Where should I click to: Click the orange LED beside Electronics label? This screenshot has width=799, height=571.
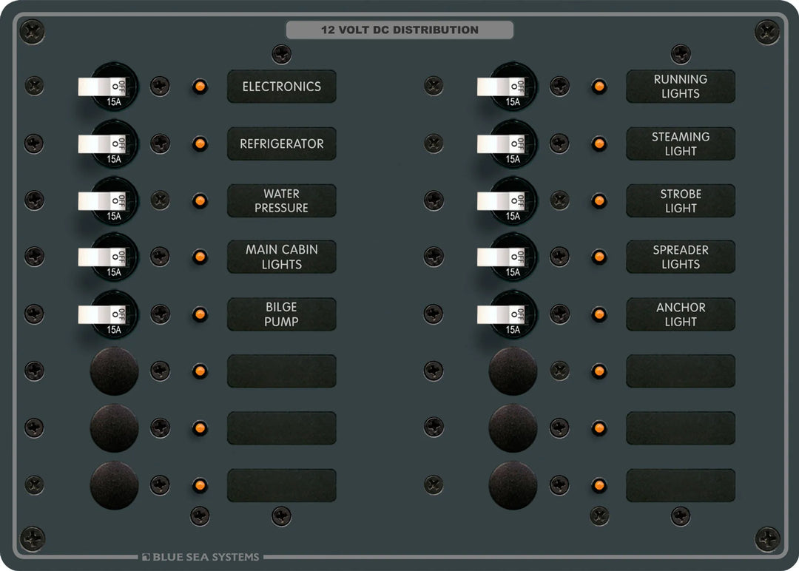(199, 87)
